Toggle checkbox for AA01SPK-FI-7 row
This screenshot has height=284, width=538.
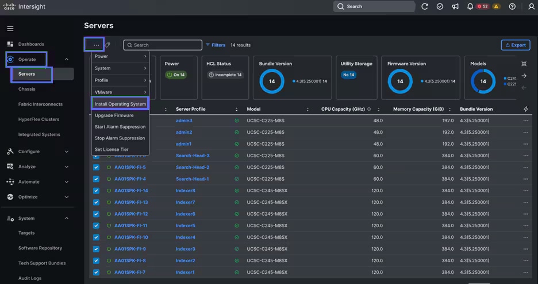96,272
